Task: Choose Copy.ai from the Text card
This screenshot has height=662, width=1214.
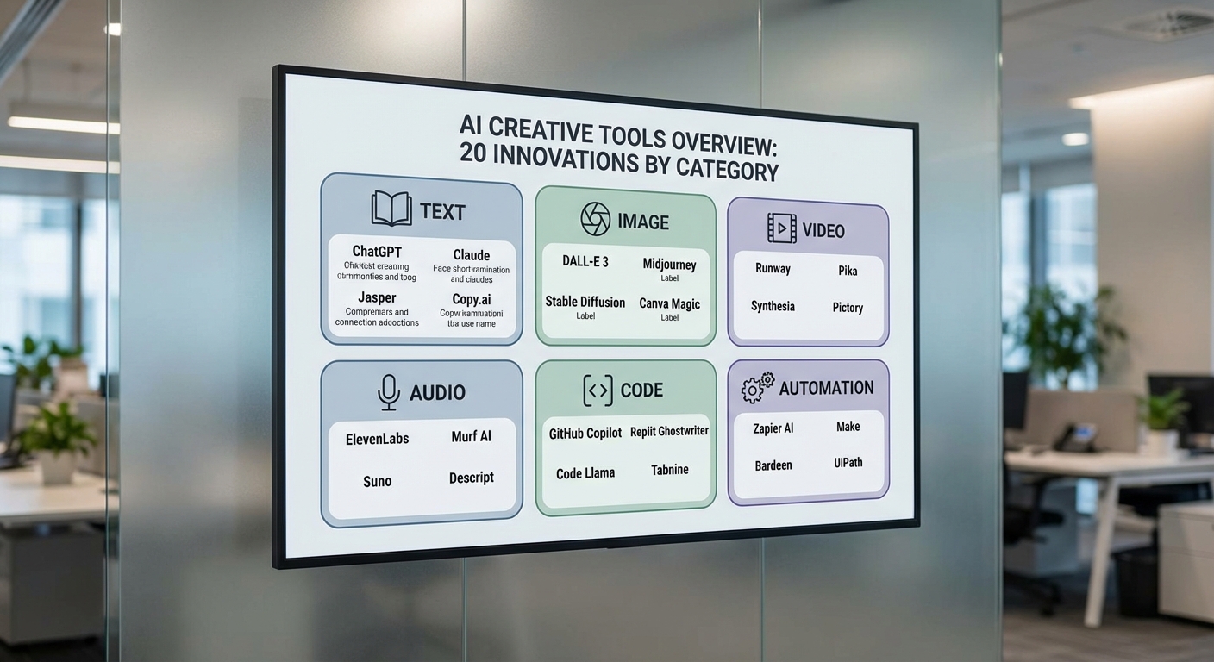Action: click(472, 299)
